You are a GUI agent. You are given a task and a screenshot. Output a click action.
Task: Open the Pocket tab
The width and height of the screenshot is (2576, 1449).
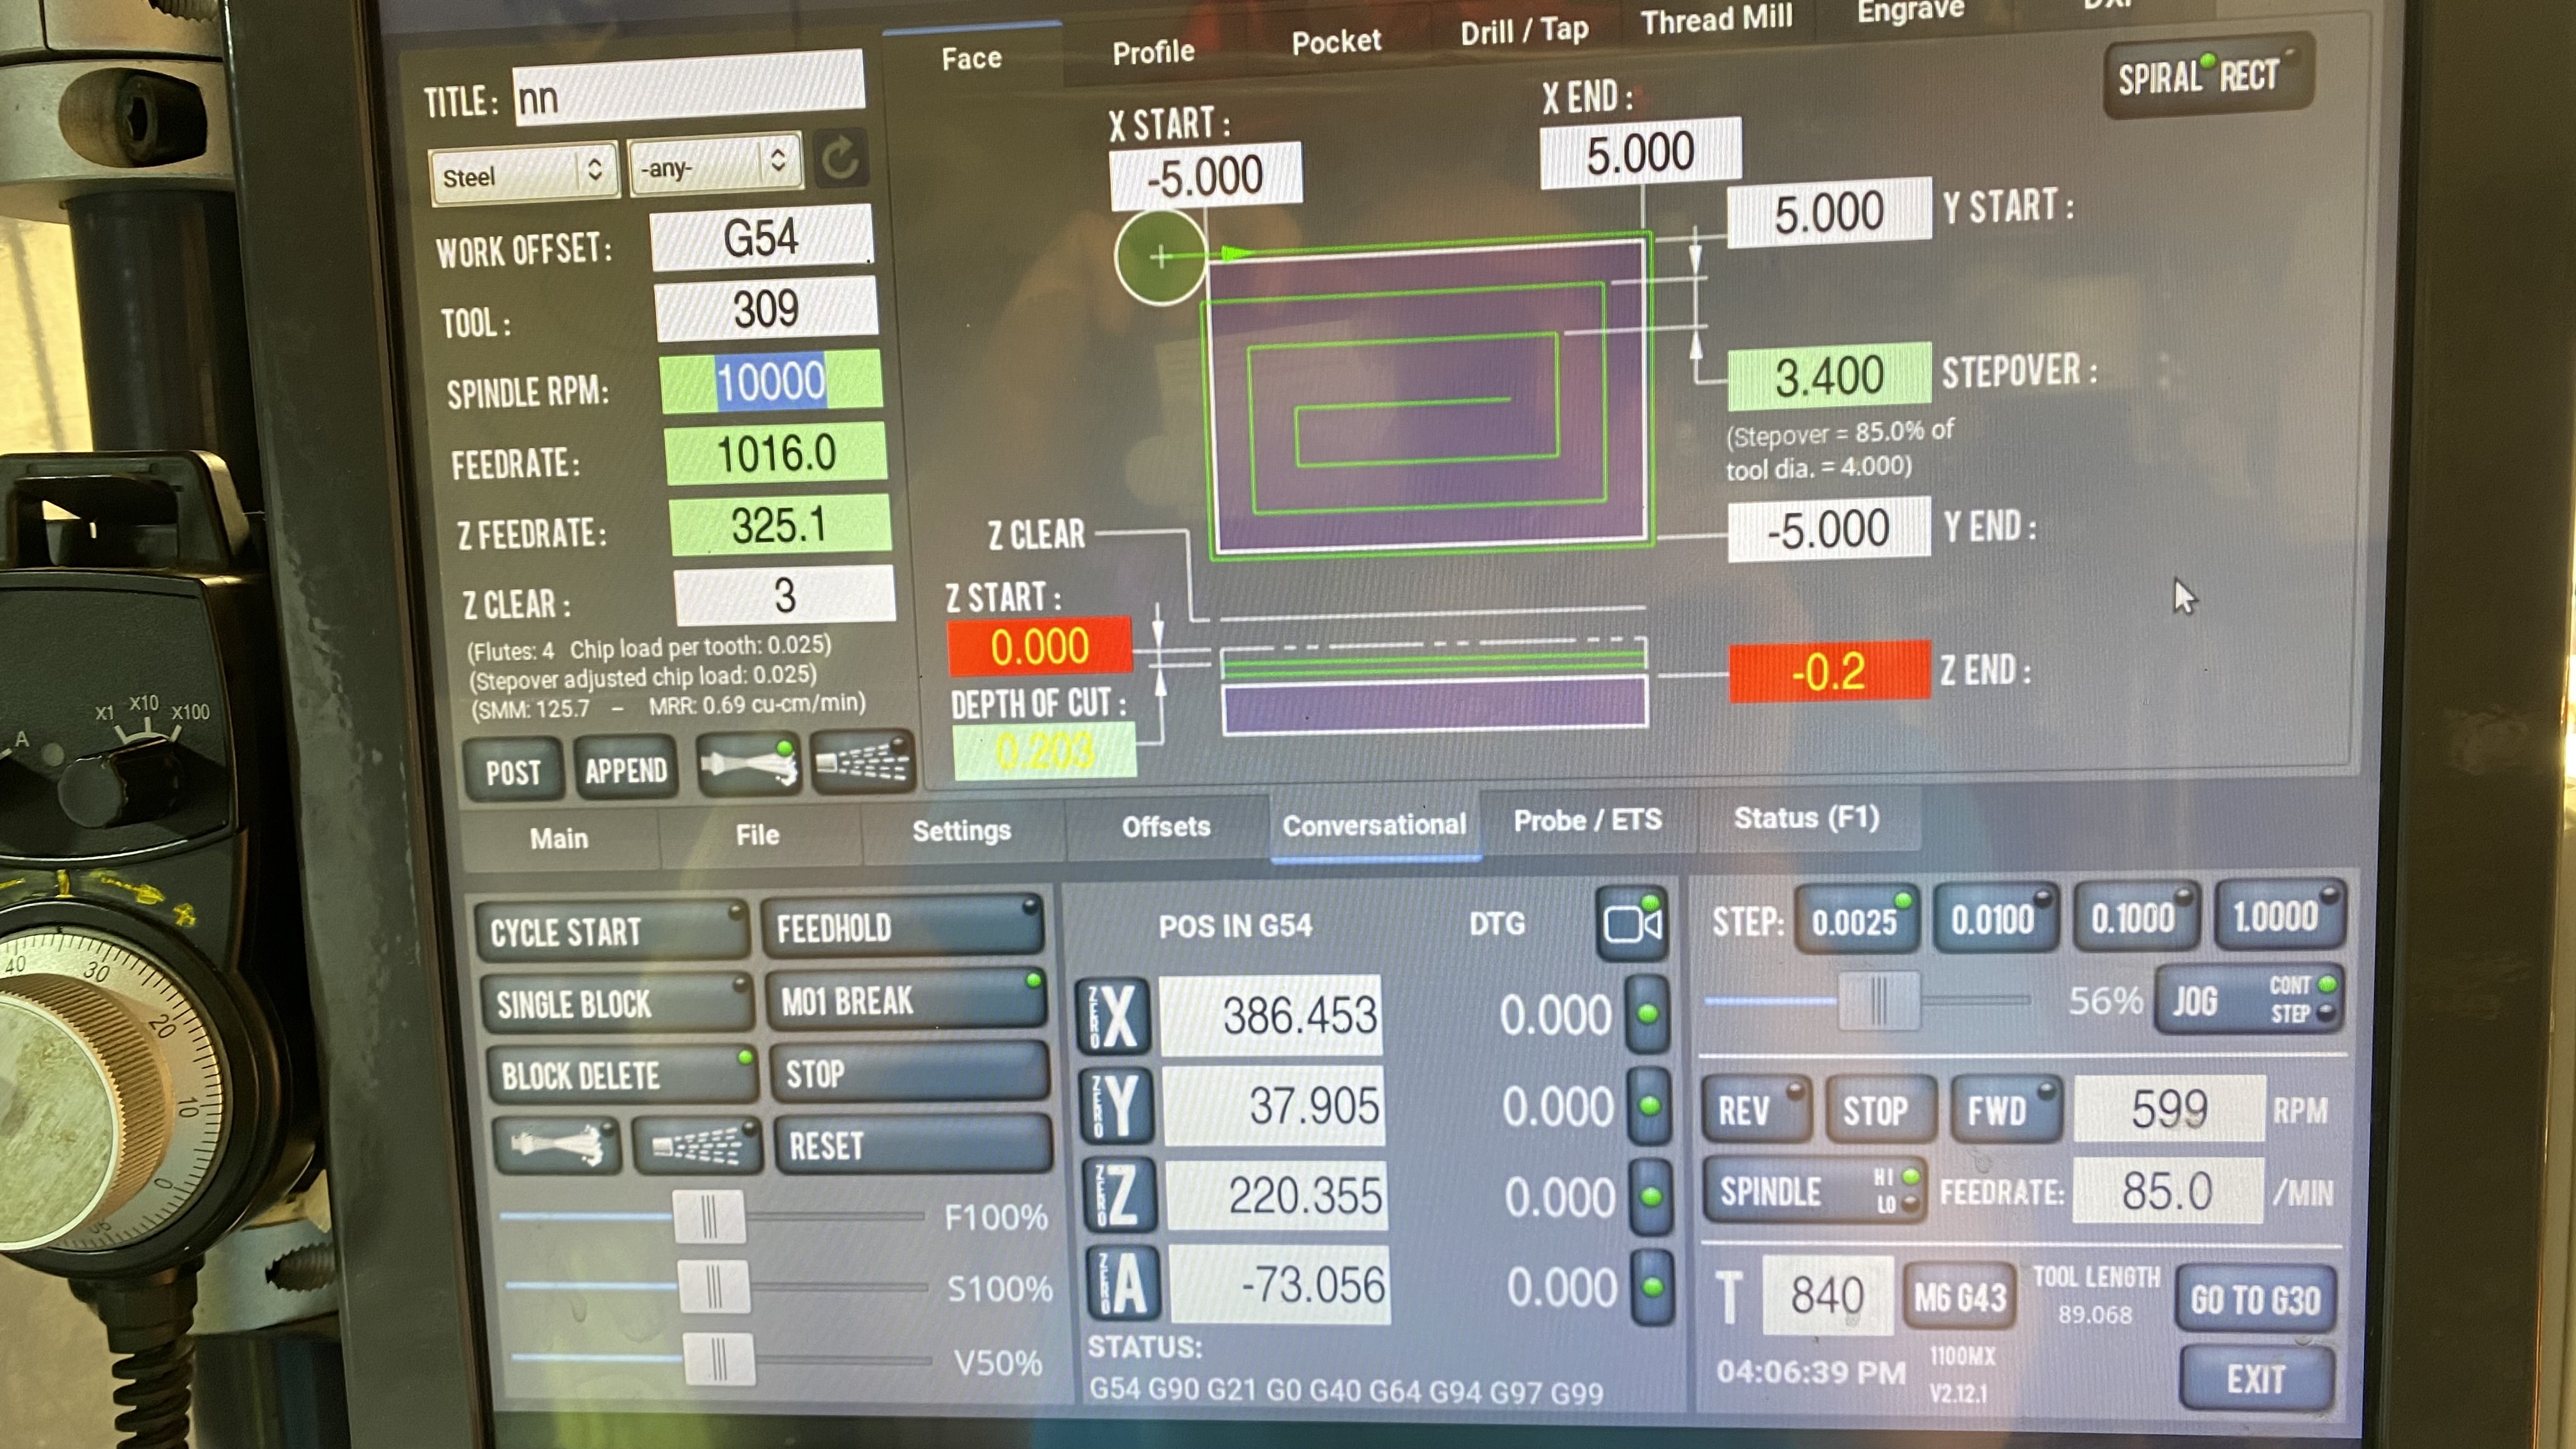[1336, 42]
